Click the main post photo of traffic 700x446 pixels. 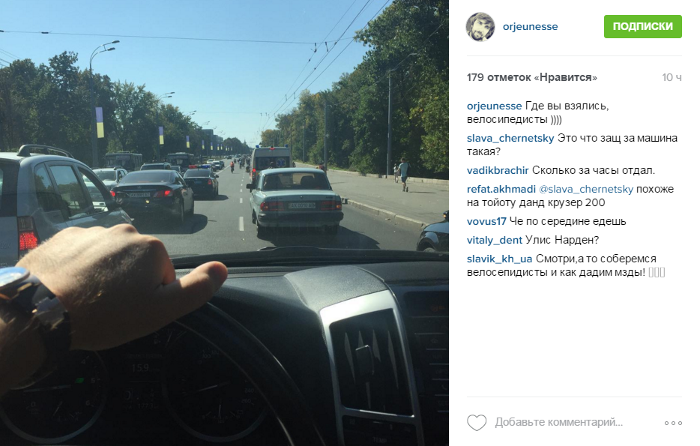point(224,223)
